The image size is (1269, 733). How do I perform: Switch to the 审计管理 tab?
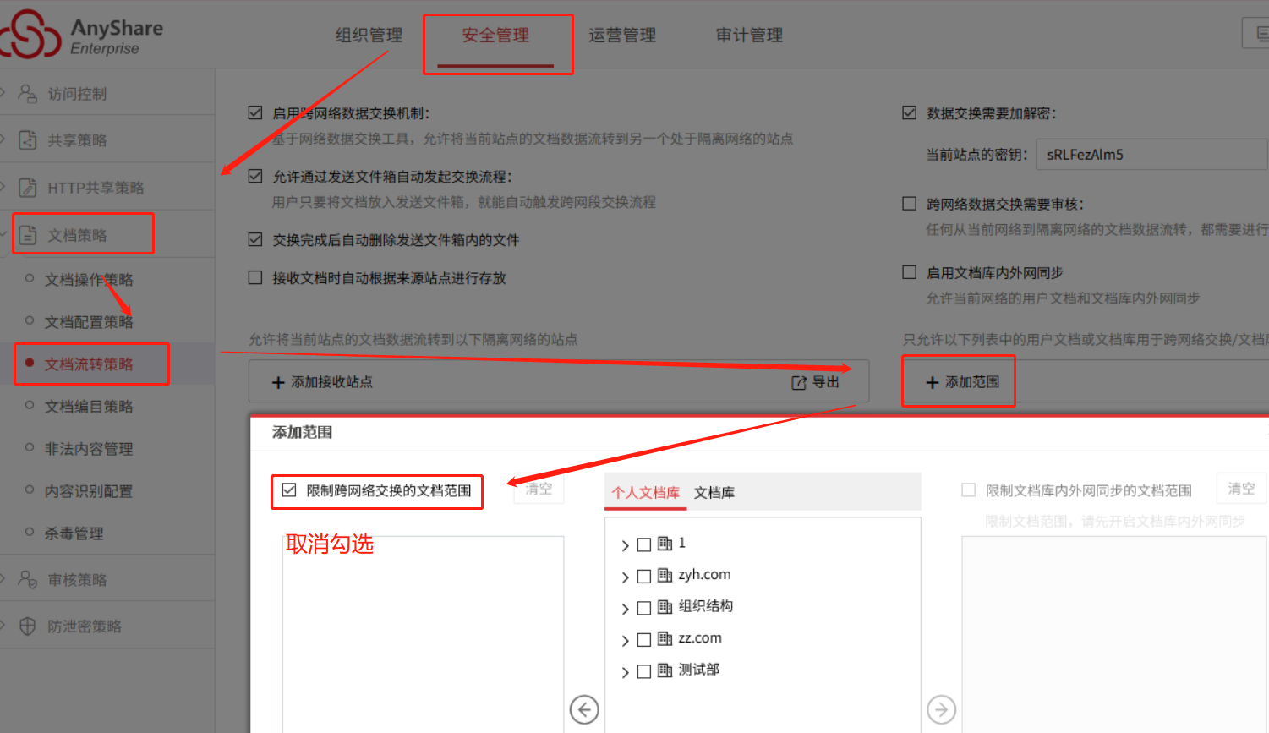(749, 36)
